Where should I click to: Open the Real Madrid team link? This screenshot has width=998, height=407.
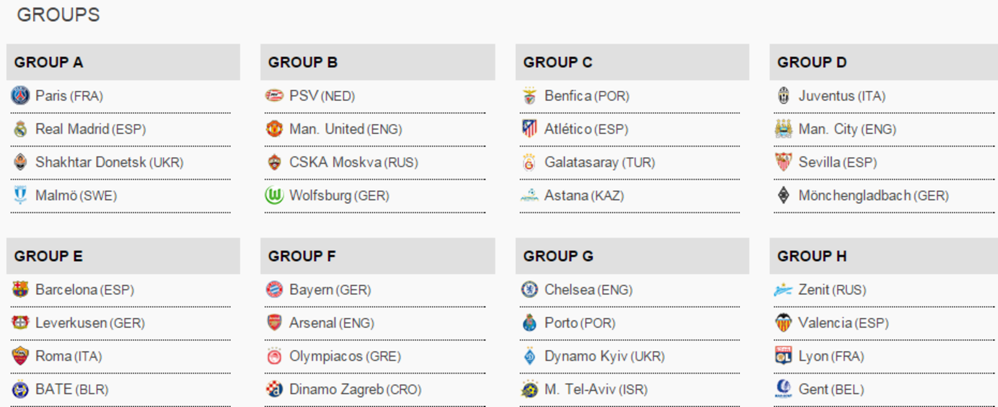[90, 129]
